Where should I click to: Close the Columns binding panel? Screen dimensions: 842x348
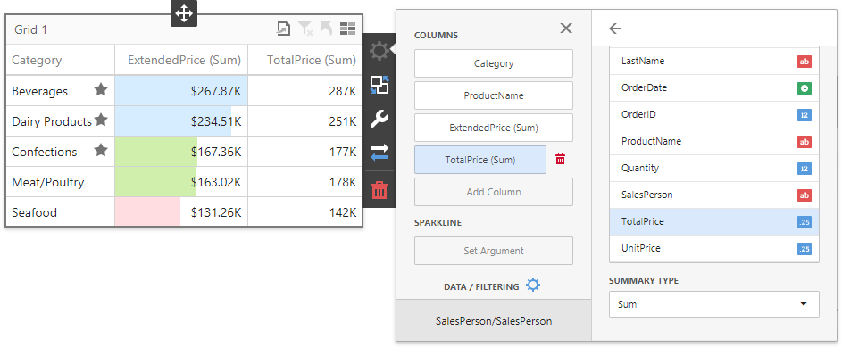point(566,29)
